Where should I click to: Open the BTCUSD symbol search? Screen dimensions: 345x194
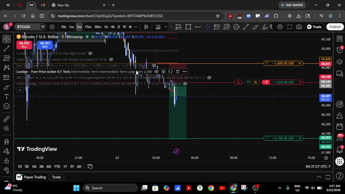[24, 27]
